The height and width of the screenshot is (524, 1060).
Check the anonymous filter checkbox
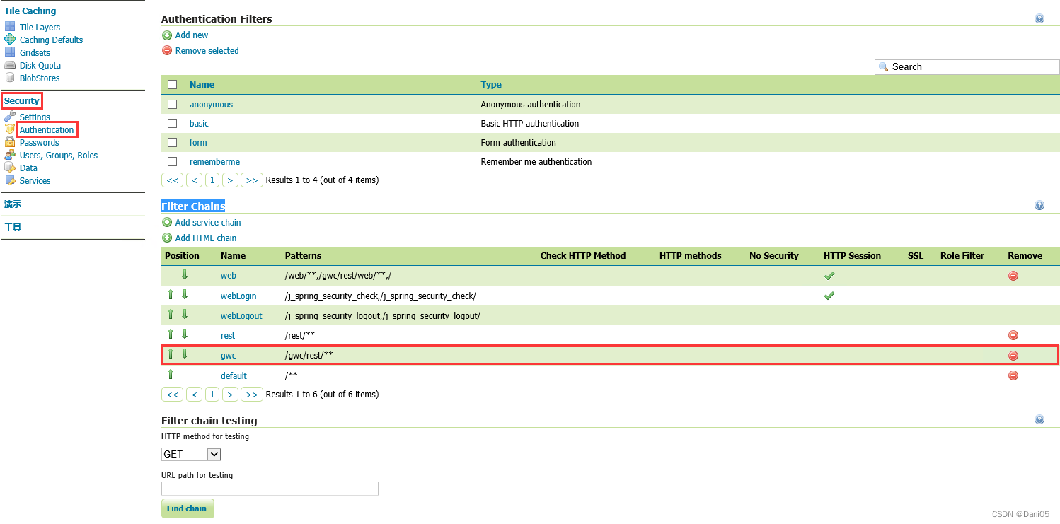pos(172,104)
